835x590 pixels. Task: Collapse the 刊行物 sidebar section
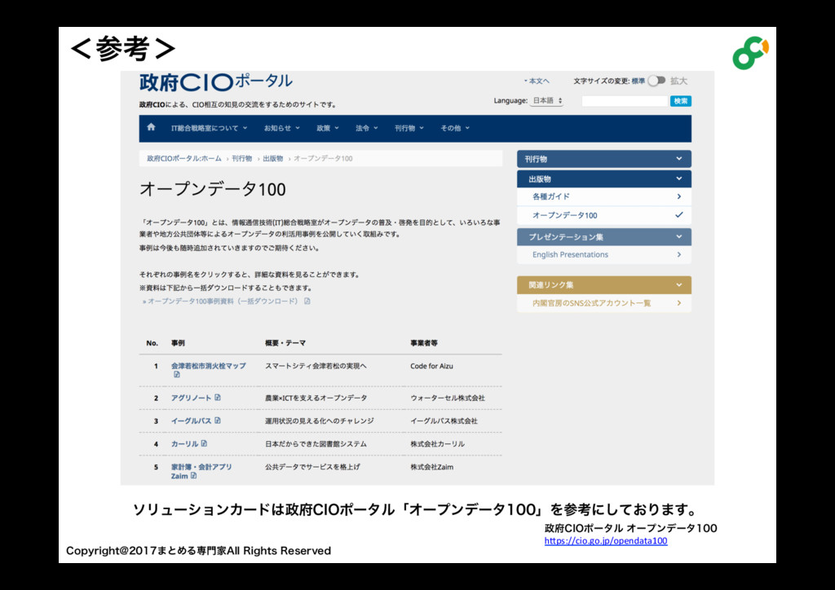[x=604, y=159]
